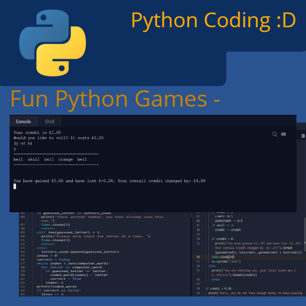306x306 pixels.
Task: Click the word 'orange' in the roll result
Action: pos(66,159)
